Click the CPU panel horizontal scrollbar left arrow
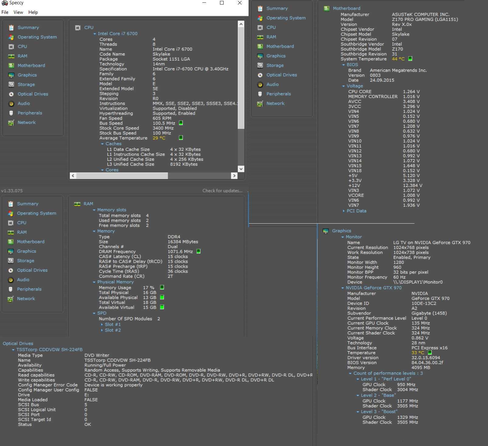The height and width of the screenshot is (446, 488). [73, 176]
